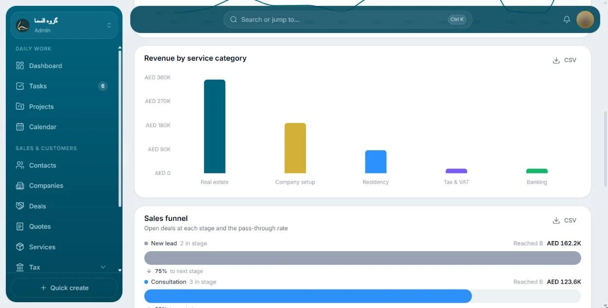The height and width of the screenshot is (308, 608).
Task: Click the New lead funnel bar
Action: click(363, 258)
